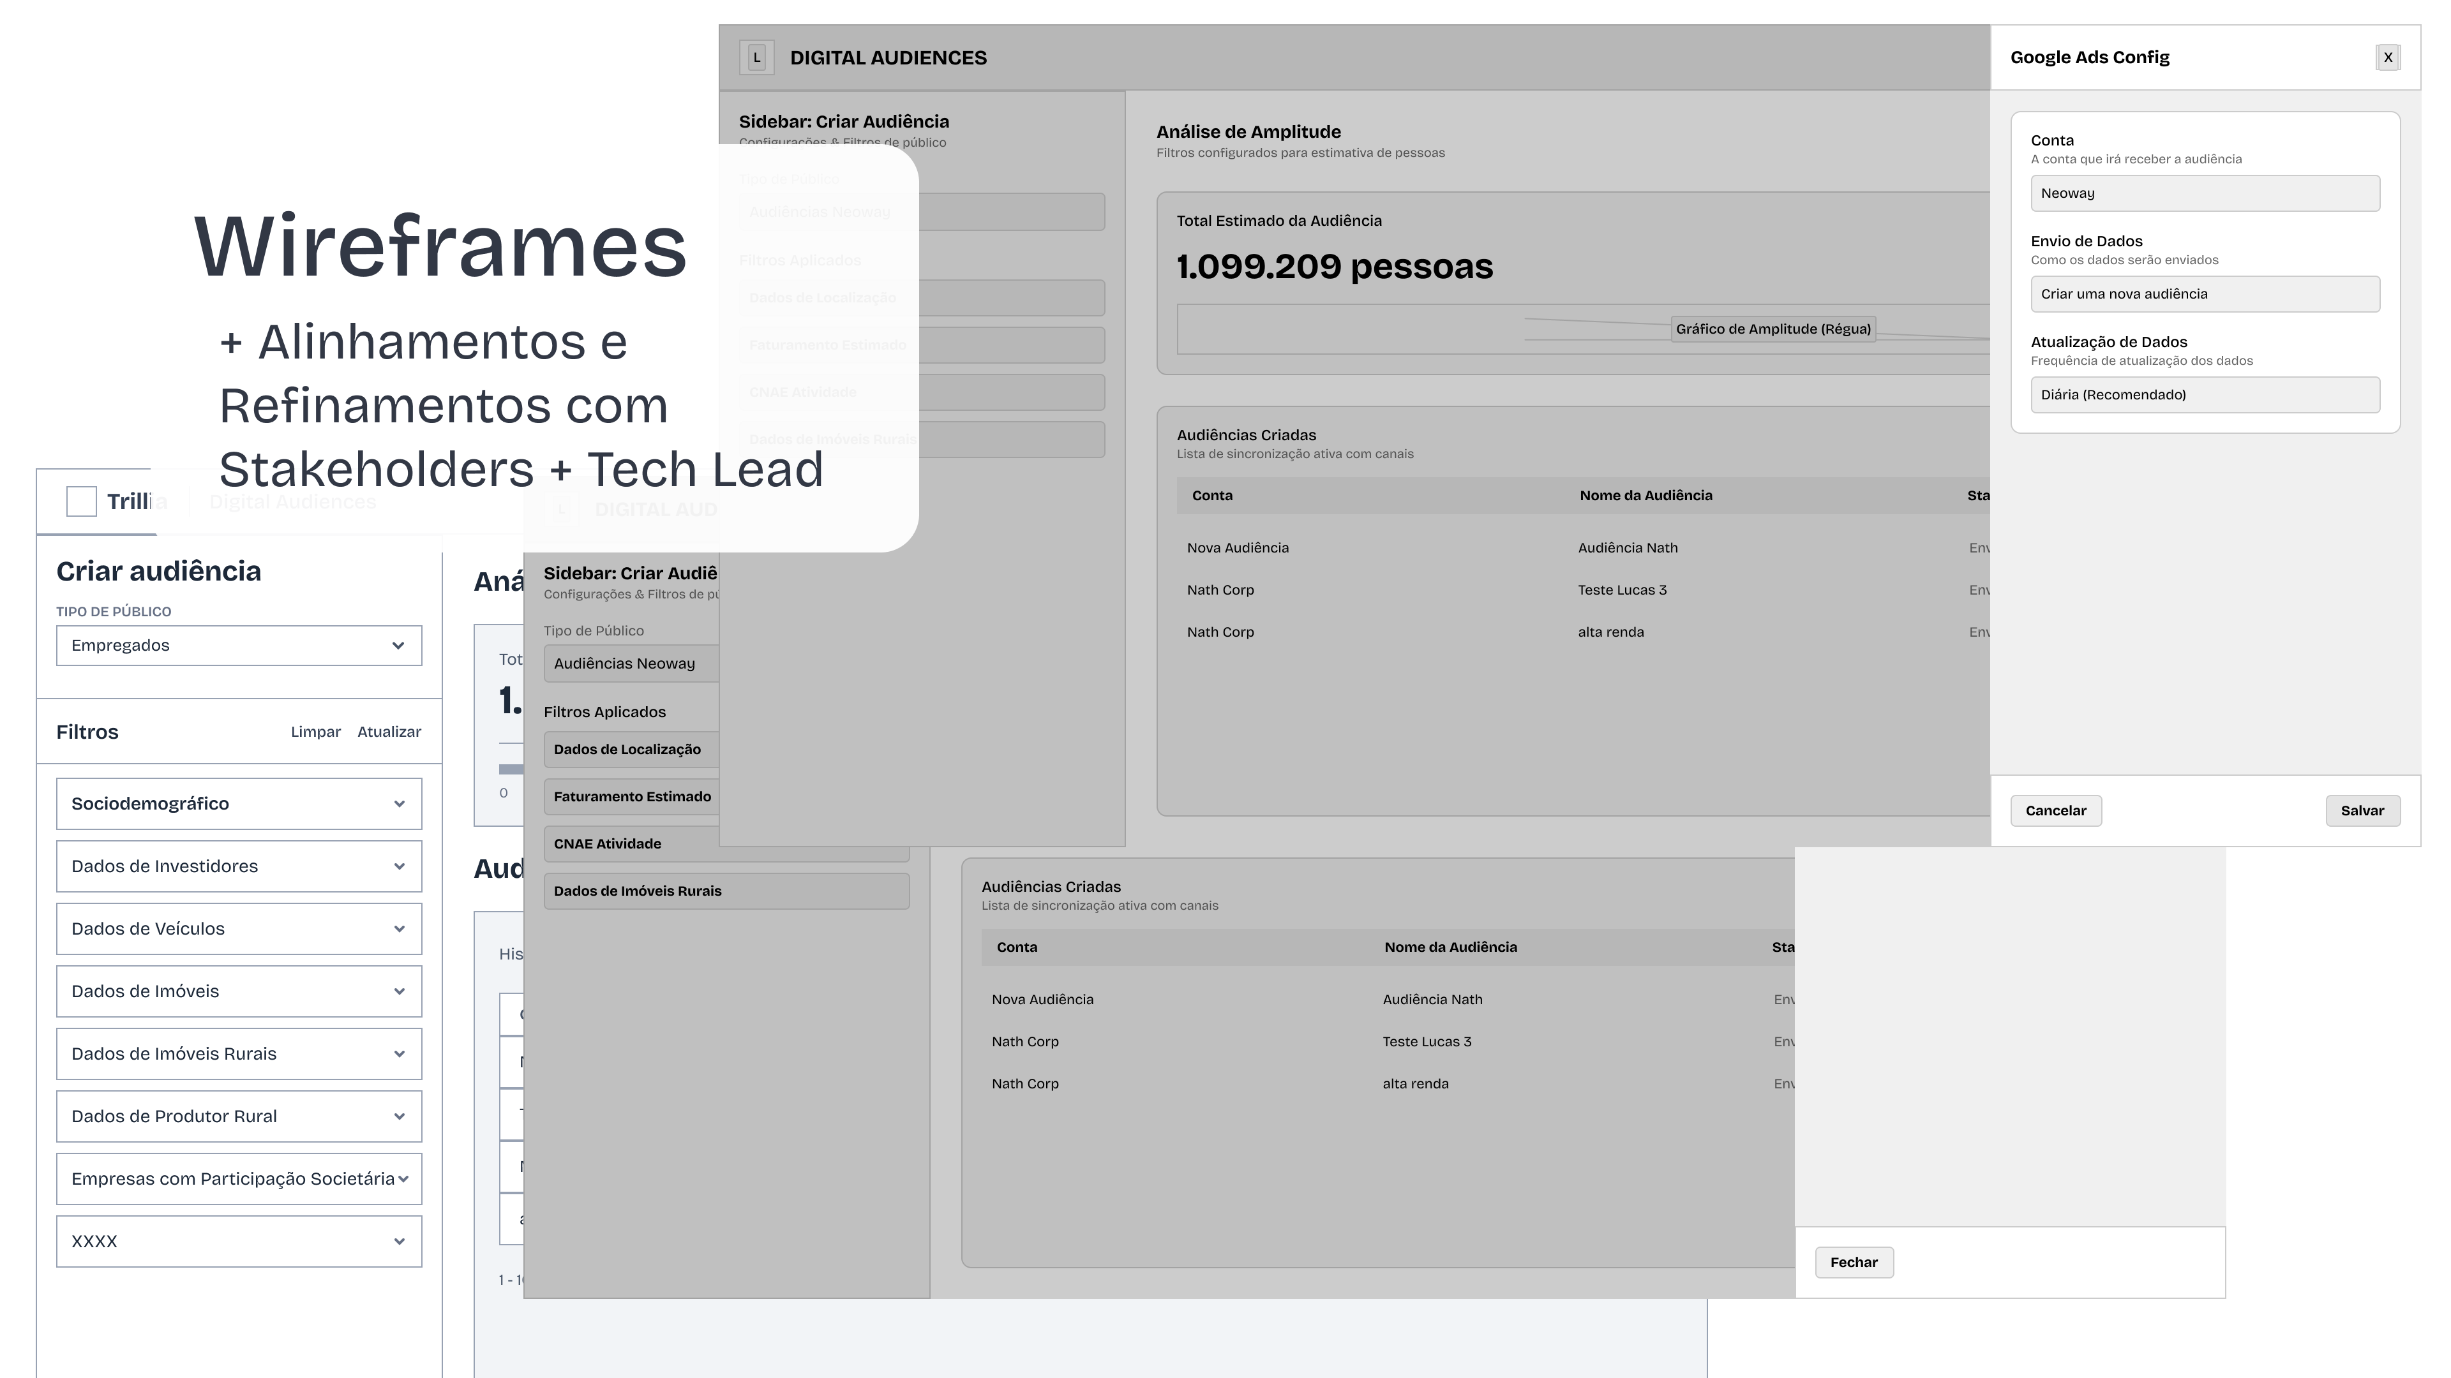Click the Total Estimado da Audiência label

(1278, 221)
